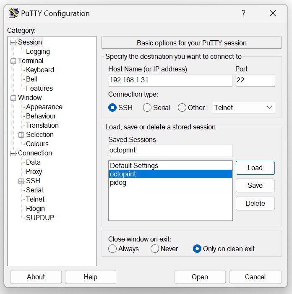This screenshot has width=292, height=294.
Task: Select the Other connection type radio
Action: pyautogui.click(x=182, y=108)
